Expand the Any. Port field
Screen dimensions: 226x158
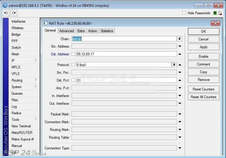[180, 88]
